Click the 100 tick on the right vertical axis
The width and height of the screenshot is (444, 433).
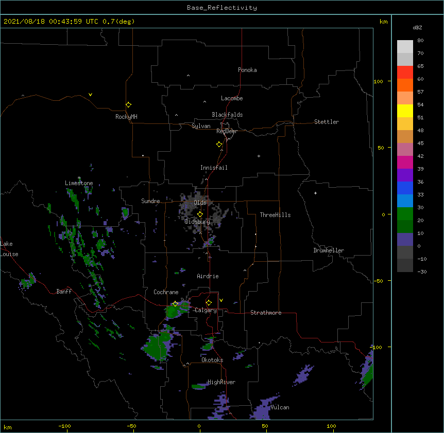378,81
